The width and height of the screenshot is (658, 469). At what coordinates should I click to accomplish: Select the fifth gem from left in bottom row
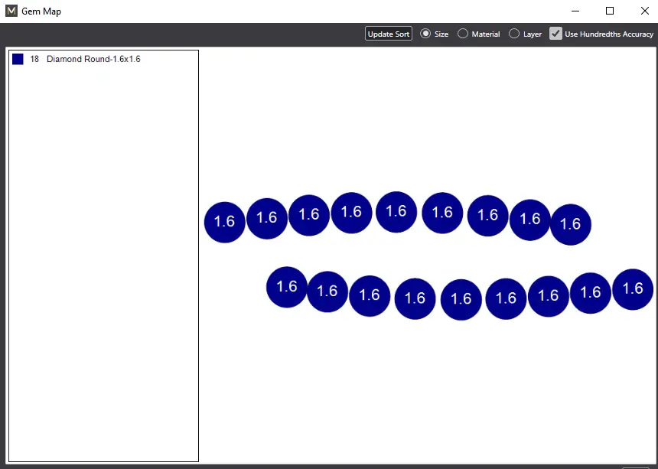(x=461, y=299)
